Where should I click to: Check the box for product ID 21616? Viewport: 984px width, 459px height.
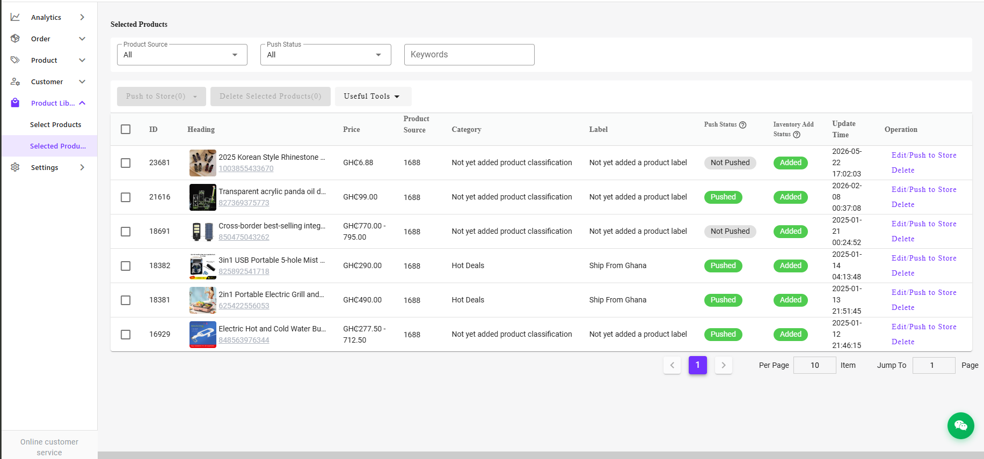[x=126, y=197]
